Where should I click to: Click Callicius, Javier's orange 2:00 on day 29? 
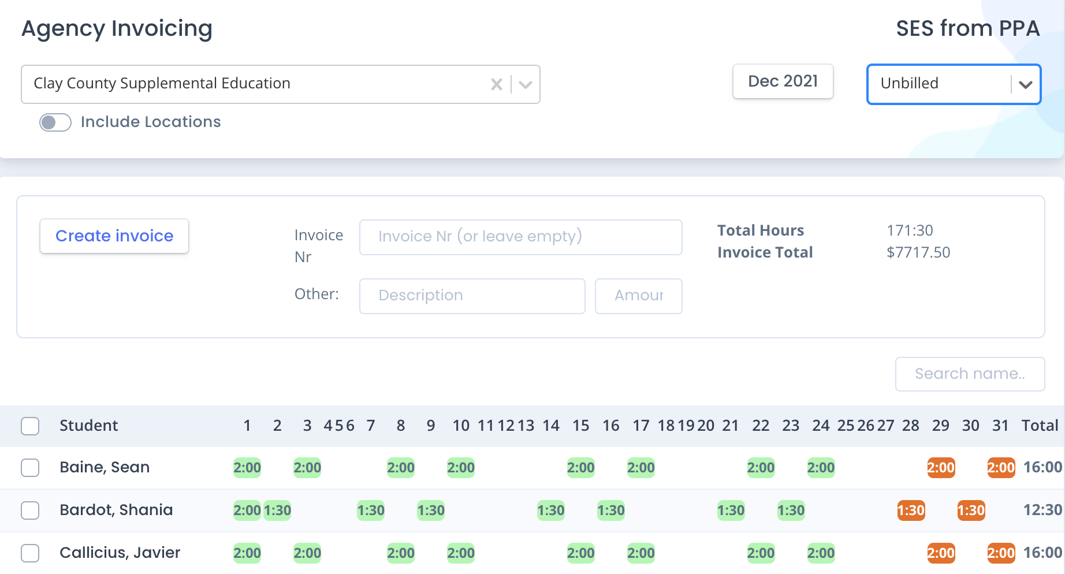click(941, 553)
